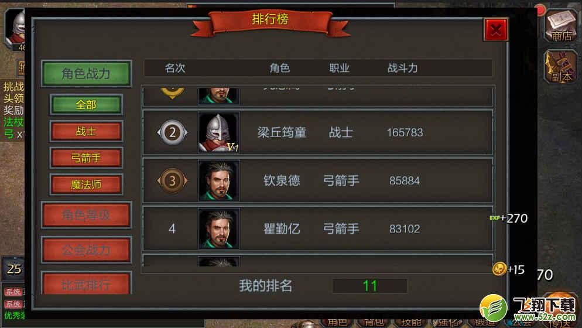Viewport: 582px width, 328px height.
Task: Filter ranking by 战士 class
Action: pyautogui.click(x=86, y=132)
